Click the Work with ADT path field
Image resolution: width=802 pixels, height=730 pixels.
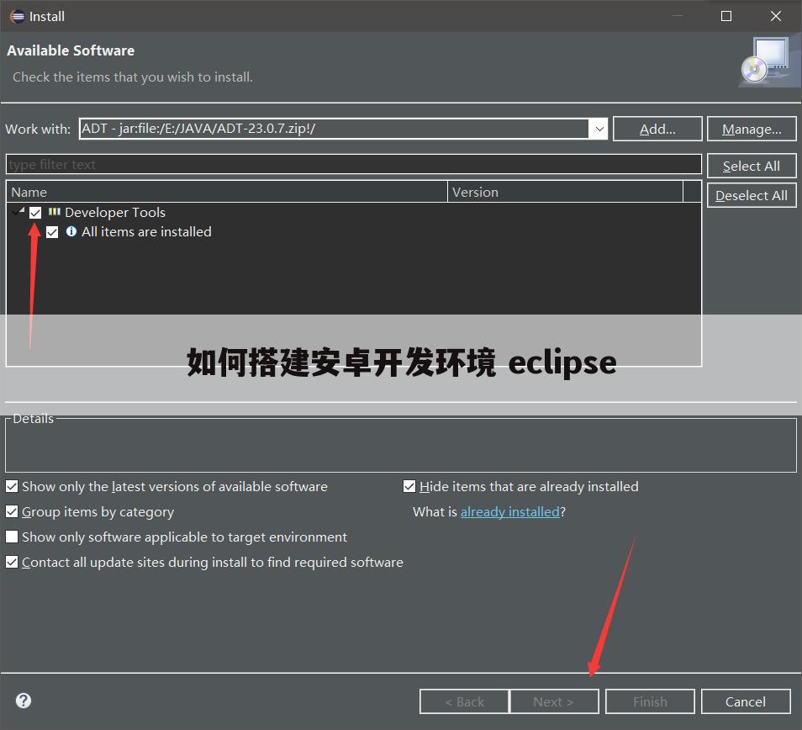[x=334, y=129]
